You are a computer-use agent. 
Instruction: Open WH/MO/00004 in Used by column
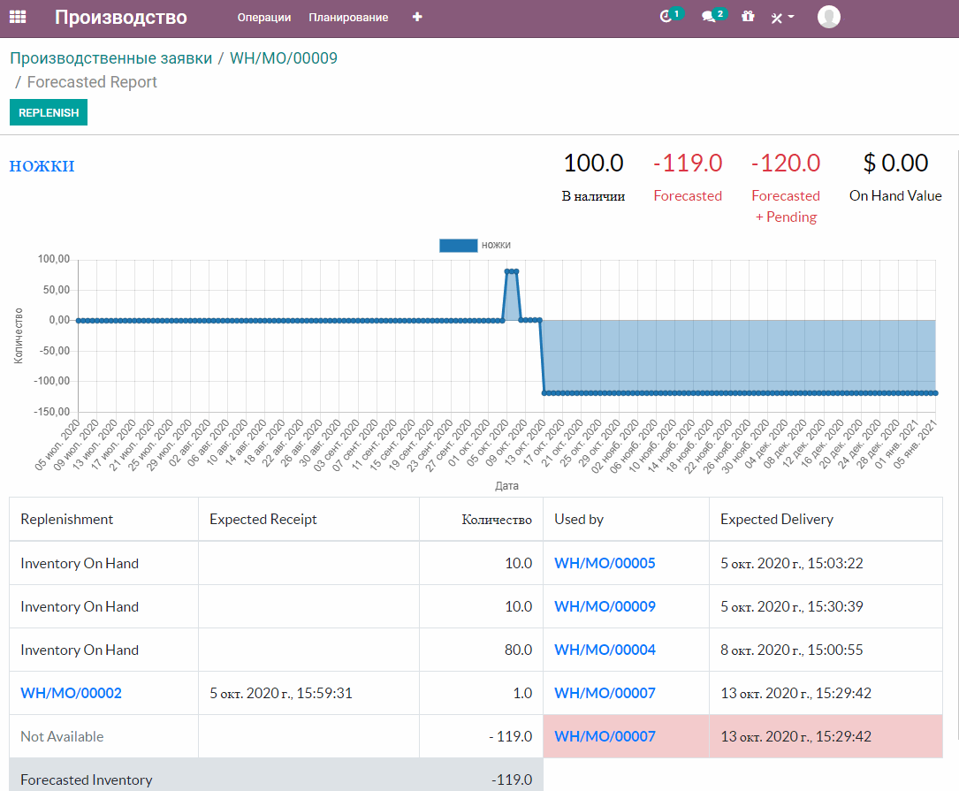(x=605, y=650)
